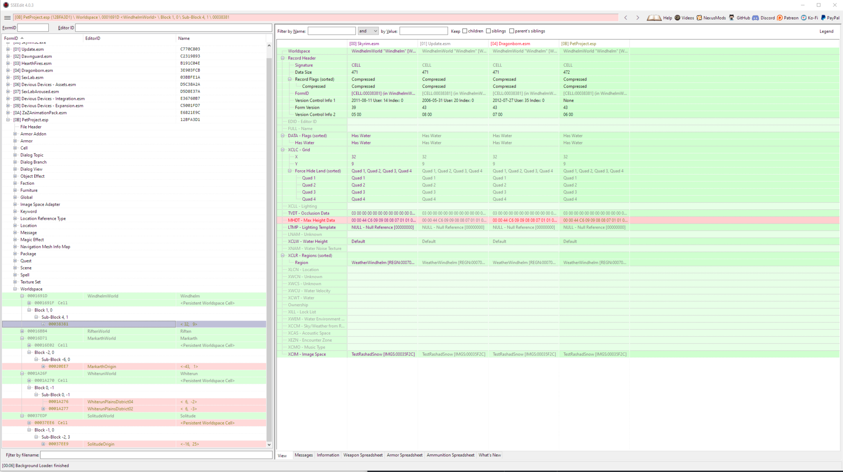Collapse XCLR - Regions (sorted)
This screenshot has height=472, width=843.
pos(283,255)
